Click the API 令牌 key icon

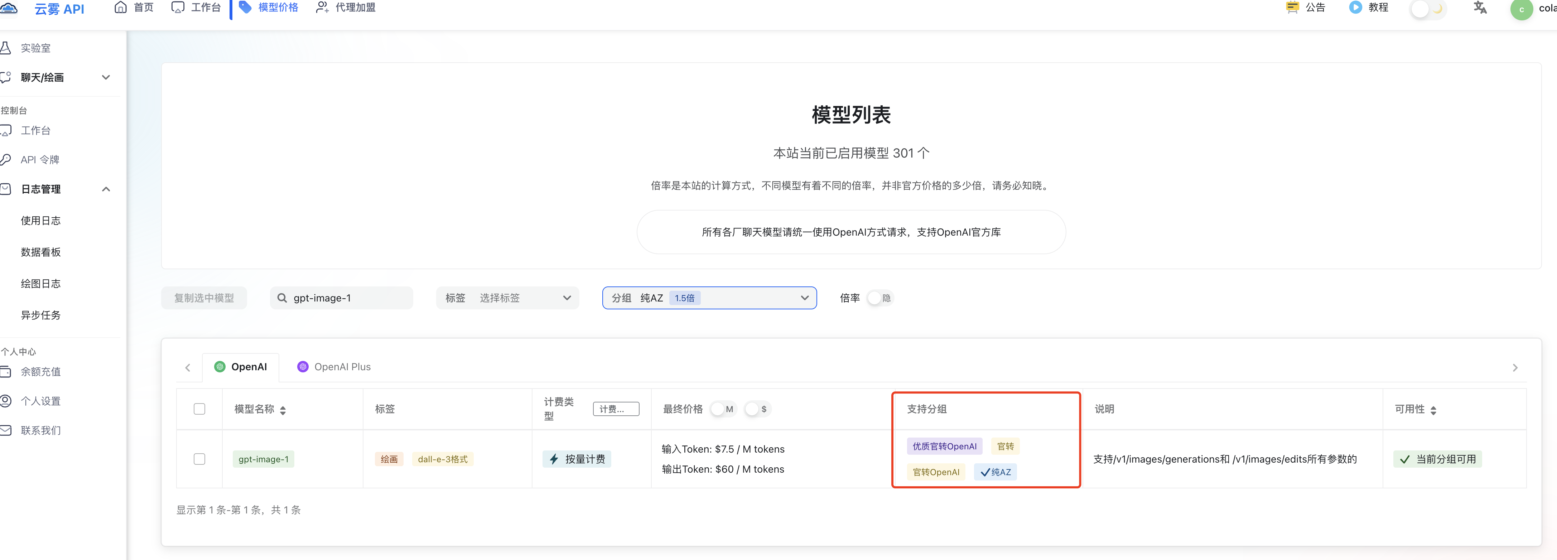(5, 159)
